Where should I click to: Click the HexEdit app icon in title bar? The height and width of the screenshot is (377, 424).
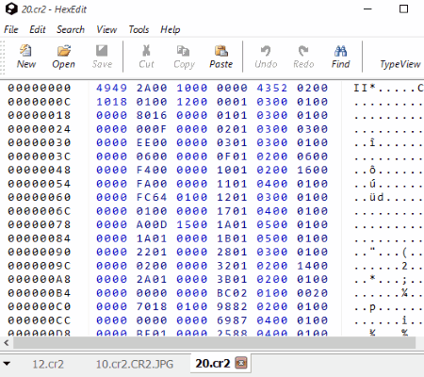11,8
